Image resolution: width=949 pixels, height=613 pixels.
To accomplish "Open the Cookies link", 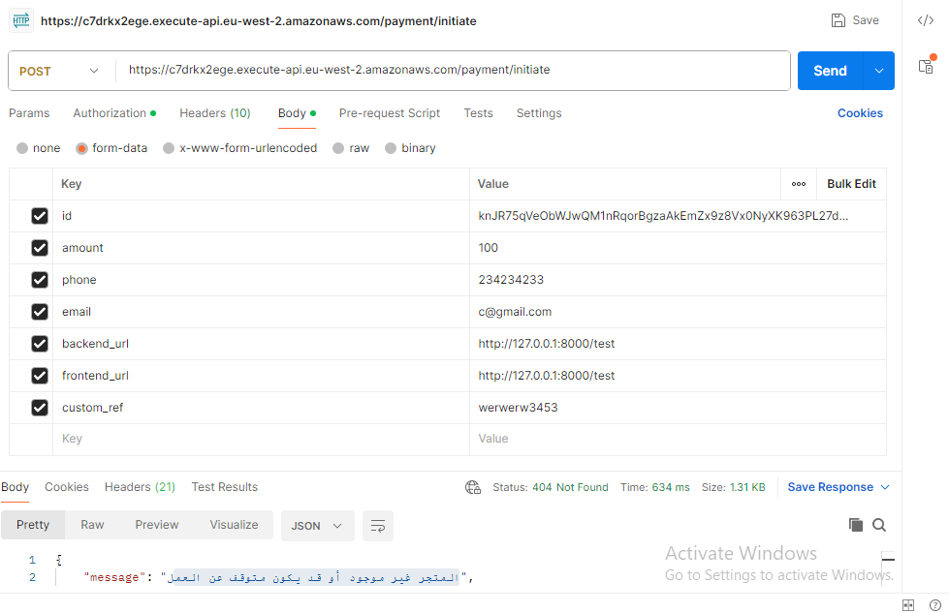I will 860,113.
